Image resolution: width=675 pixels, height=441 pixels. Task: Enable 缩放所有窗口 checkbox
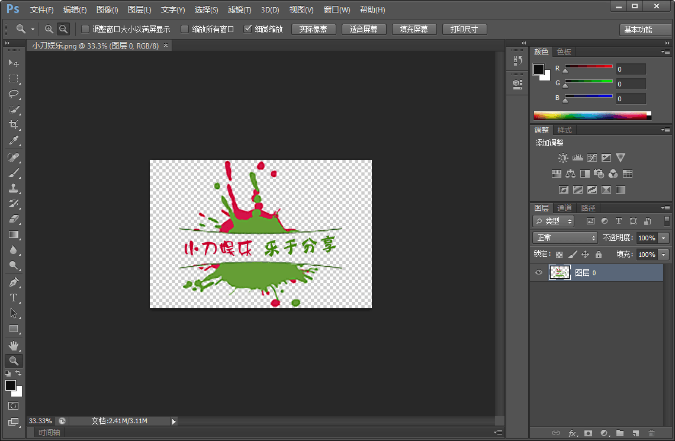(185, 29)
